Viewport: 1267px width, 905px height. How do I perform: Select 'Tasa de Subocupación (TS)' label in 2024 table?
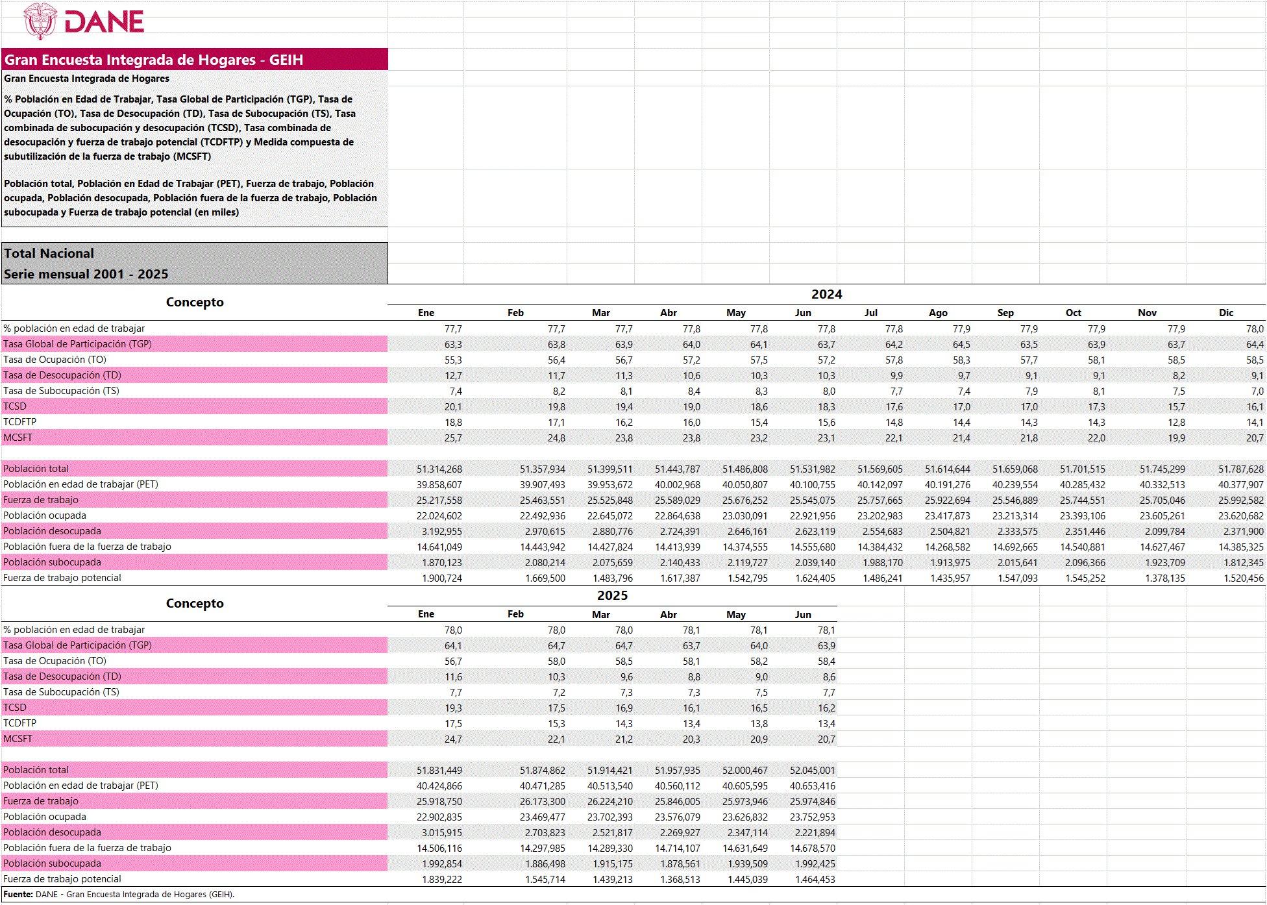[61, 391]
